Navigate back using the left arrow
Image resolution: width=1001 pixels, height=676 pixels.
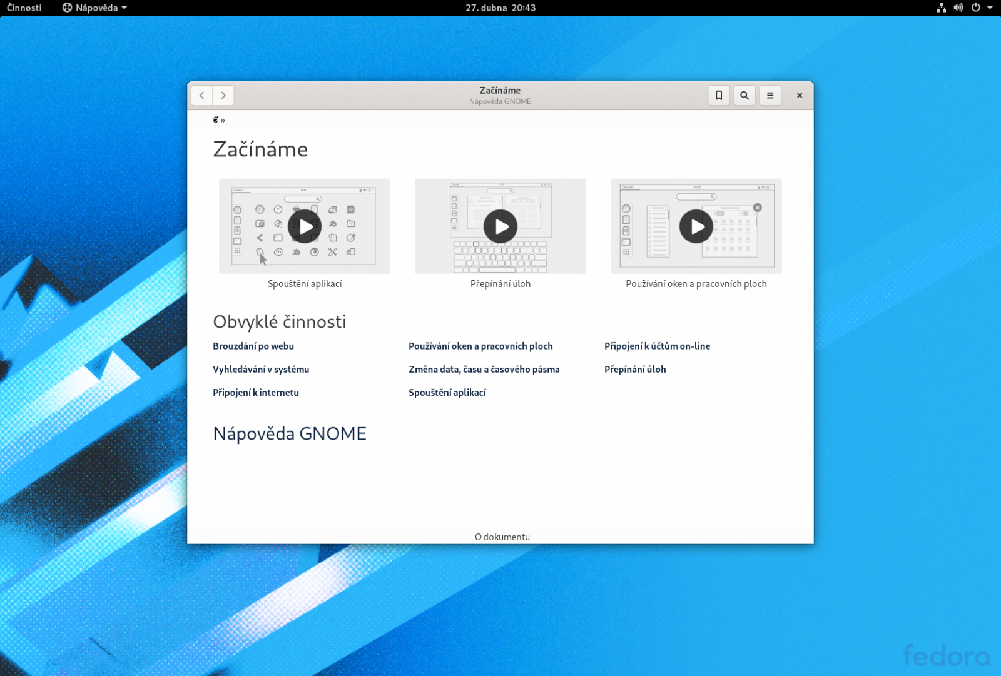pos(201,95)
